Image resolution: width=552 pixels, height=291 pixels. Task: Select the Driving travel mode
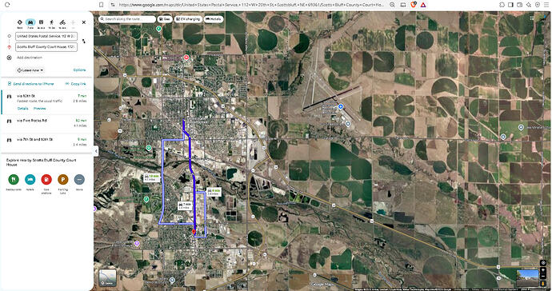coord(30,22)
